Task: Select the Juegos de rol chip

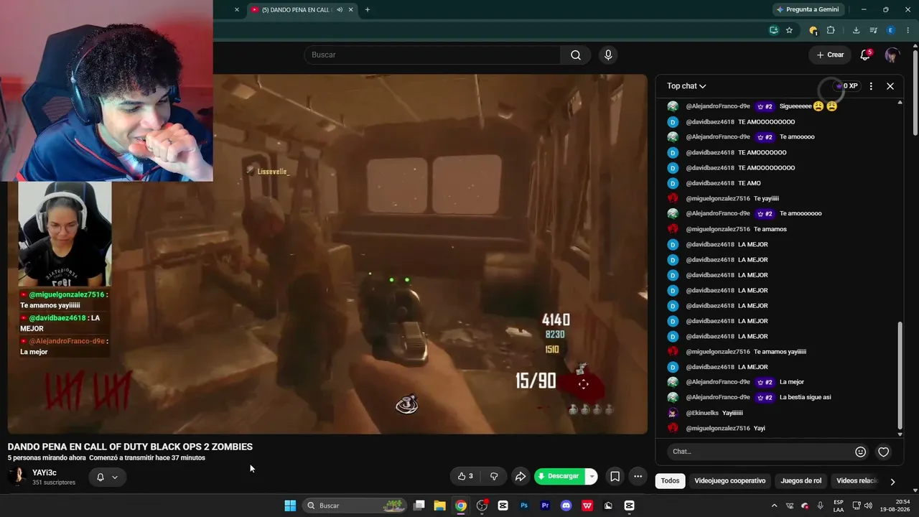Action: coord(801,481)
